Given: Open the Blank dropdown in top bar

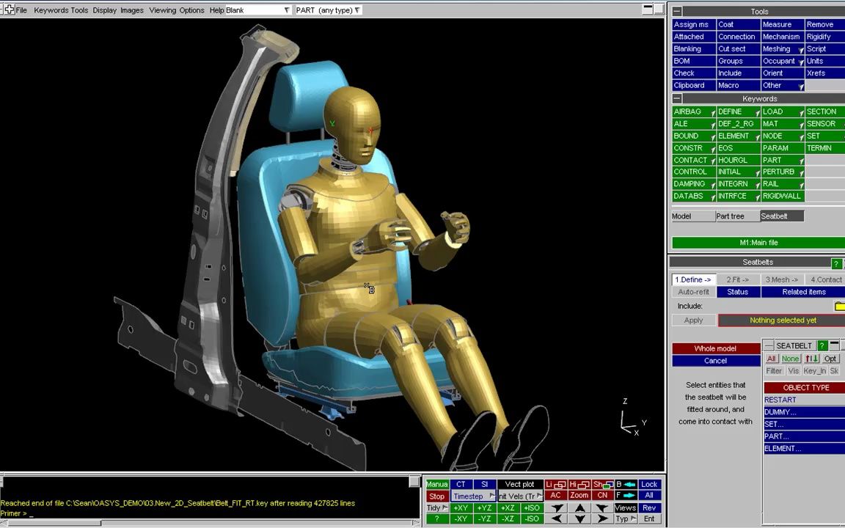Looking at the screenshot, I should click(x=257, y=10).
